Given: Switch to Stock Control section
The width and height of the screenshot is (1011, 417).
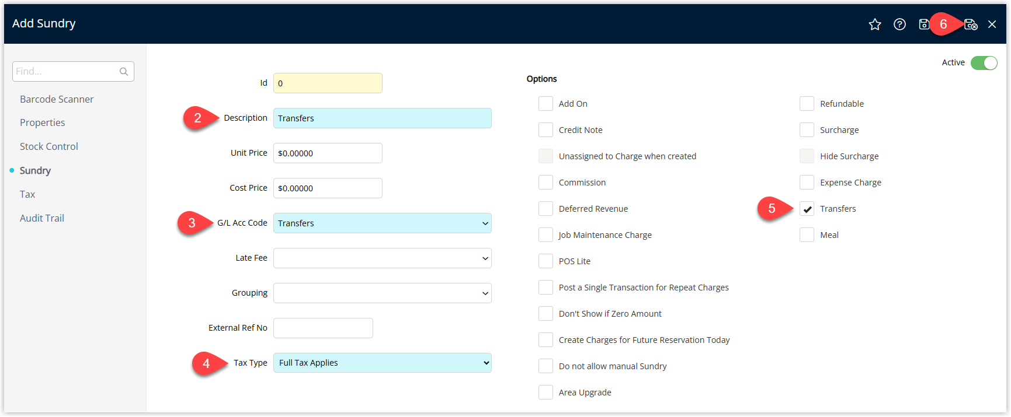Looking at the screenshot, I should click(49, 146).
